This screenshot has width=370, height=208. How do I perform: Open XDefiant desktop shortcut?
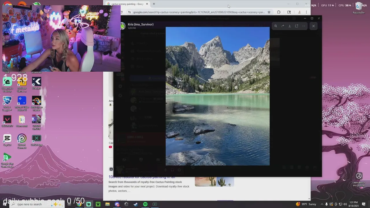pyautogui.click(x=36, y=83)
